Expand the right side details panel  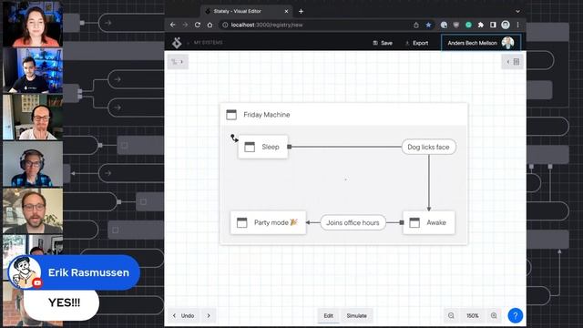point(512,62)
